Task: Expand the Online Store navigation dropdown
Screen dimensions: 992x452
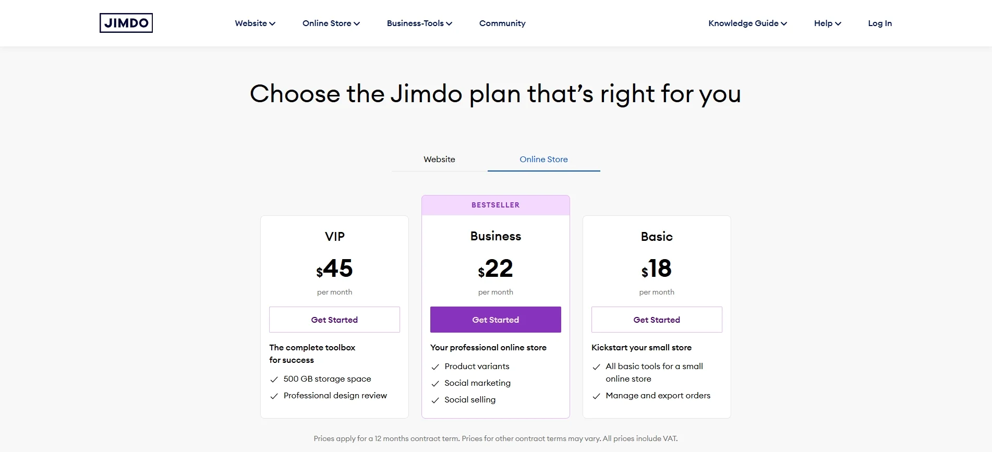Action: (331, 23)
